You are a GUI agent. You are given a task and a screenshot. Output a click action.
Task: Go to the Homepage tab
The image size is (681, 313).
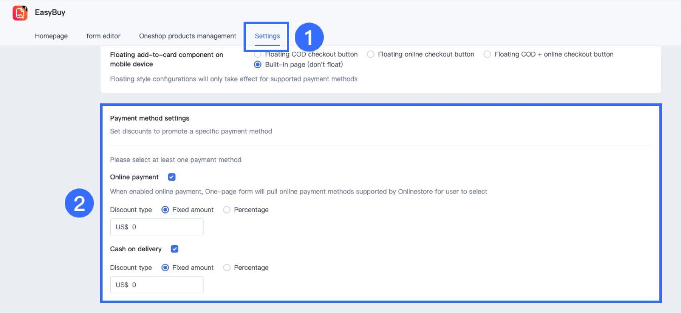51,36
